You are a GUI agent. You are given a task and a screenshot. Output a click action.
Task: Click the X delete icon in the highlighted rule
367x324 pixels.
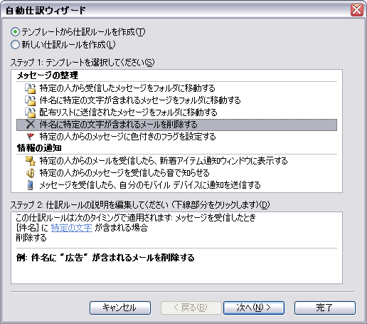click(31, 125)
